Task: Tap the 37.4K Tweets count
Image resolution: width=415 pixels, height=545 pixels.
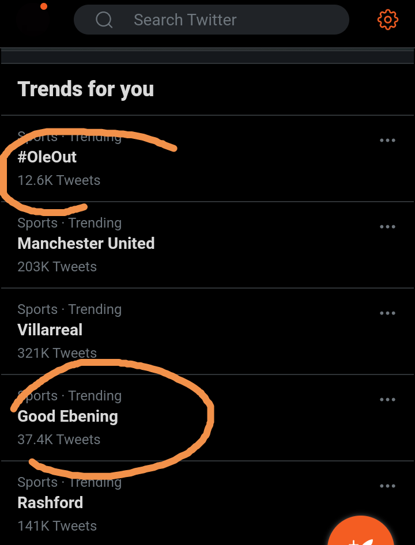Action: tap(59, 440)
